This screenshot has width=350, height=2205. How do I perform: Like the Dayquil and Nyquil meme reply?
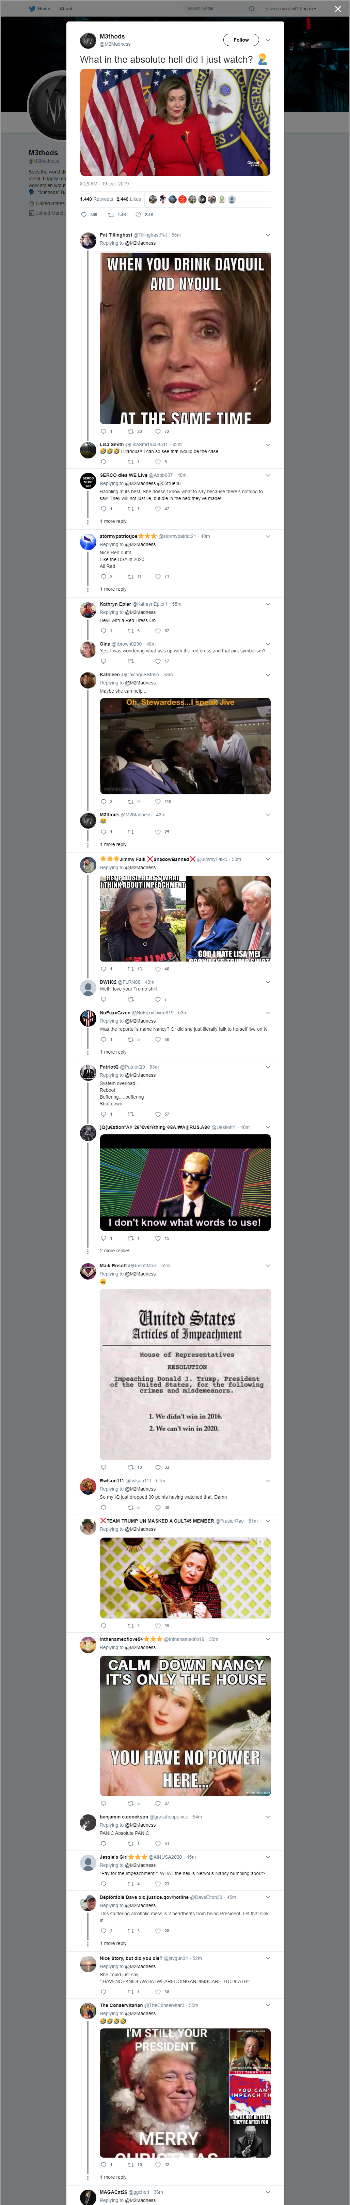[157, 432]
